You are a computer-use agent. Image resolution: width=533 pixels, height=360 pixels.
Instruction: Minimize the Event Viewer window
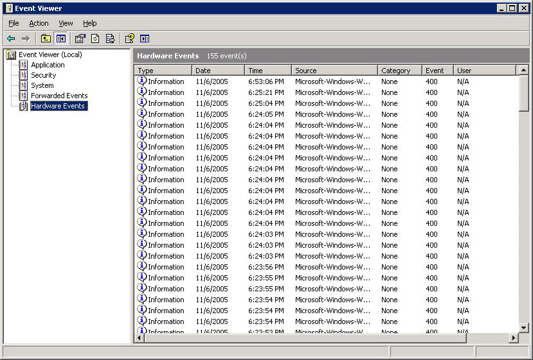[501, 8]
